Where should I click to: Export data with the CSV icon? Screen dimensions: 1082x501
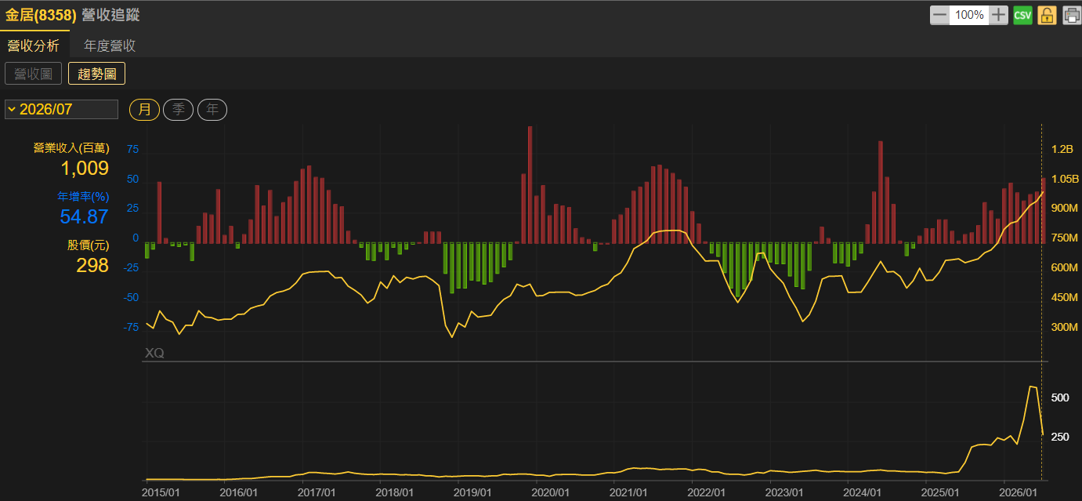(x=1022, y=15)
